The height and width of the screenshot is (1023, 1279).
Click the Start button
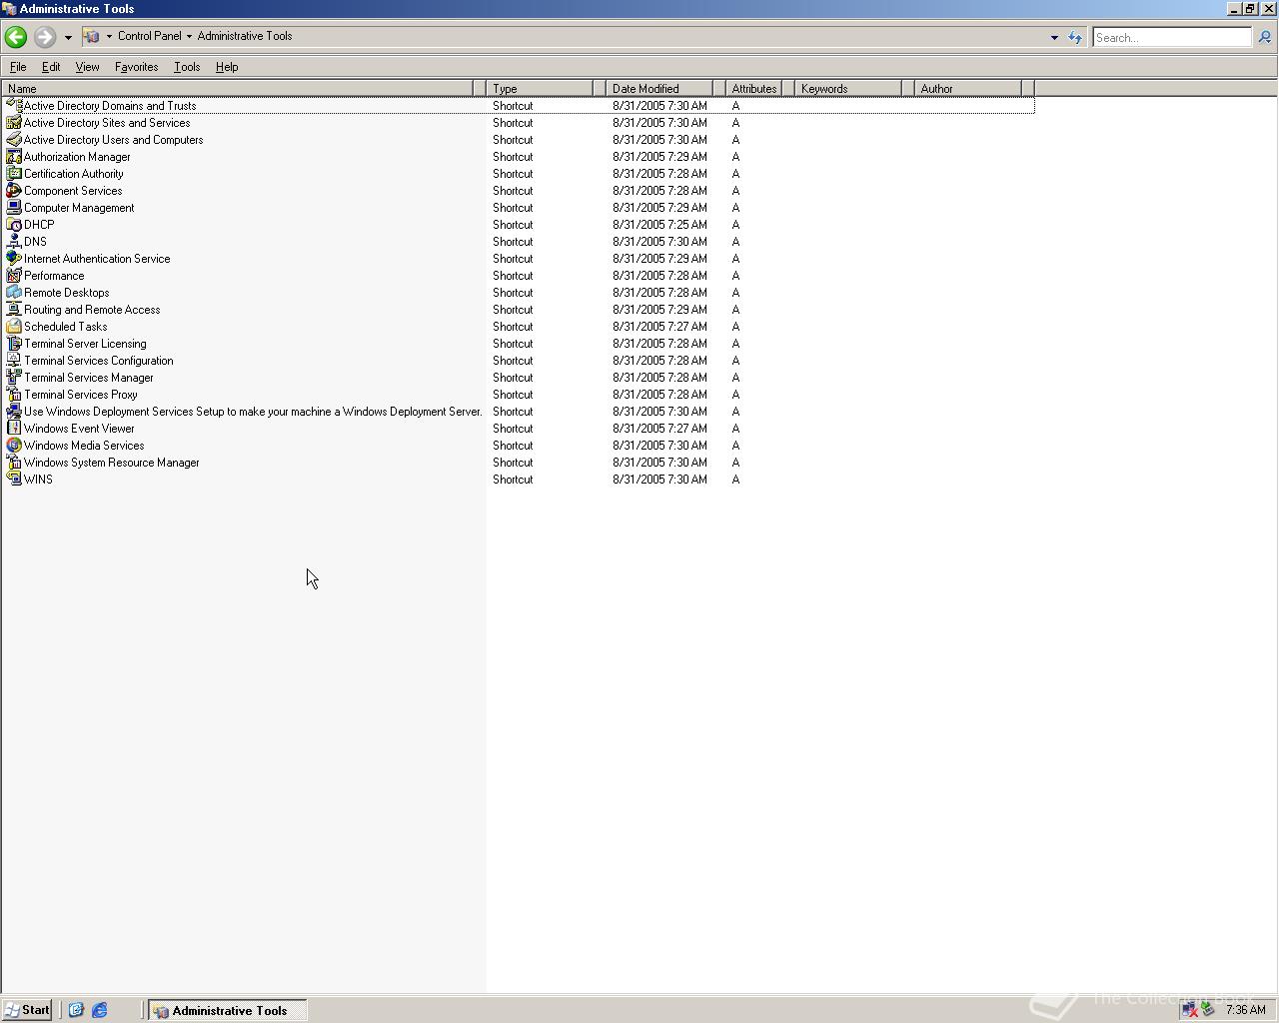click(27, 1010)
